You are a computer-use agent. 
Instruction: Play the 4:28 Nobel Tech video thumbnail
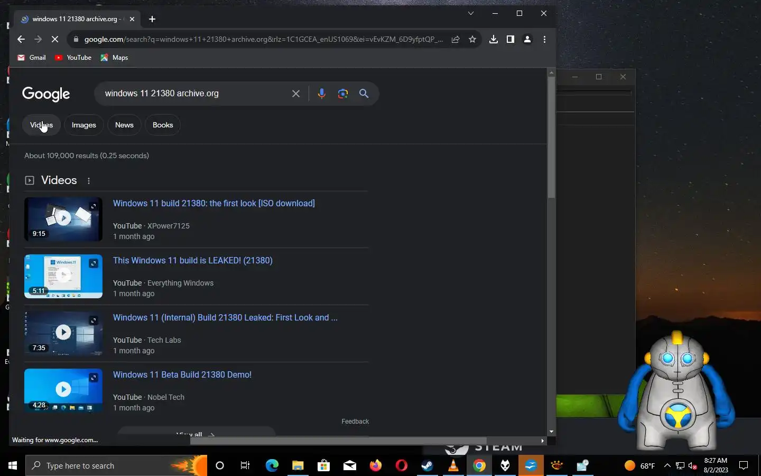click(x=63, y=390)
